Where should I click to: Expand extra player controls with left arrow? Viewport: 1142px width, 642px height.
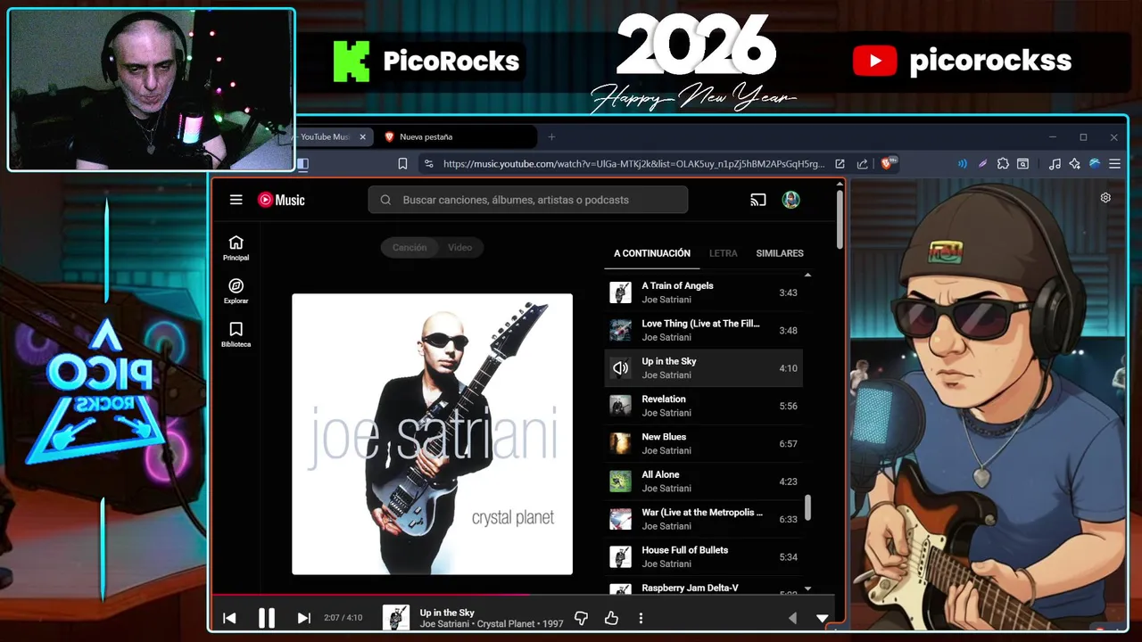[792, 618]
